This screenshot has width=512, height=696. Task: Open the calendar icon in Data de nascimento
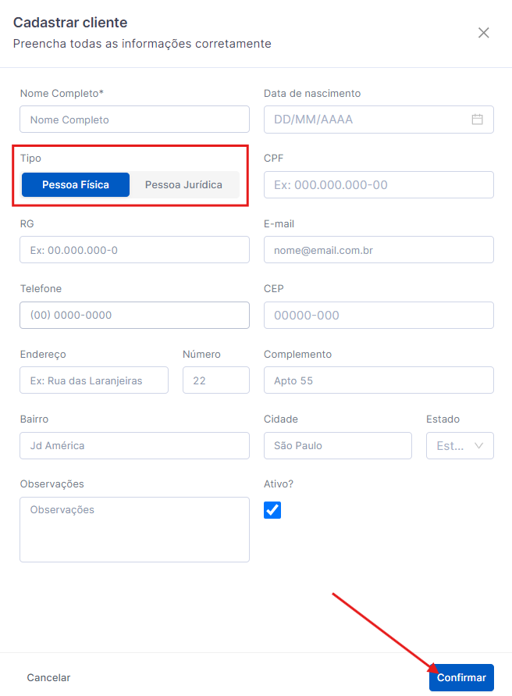(x=478, y=120)
